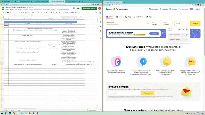This screenshot has width=205, height=115.
Task: Open the Данные menu in Sheets
Action: [x=31, y=10]
